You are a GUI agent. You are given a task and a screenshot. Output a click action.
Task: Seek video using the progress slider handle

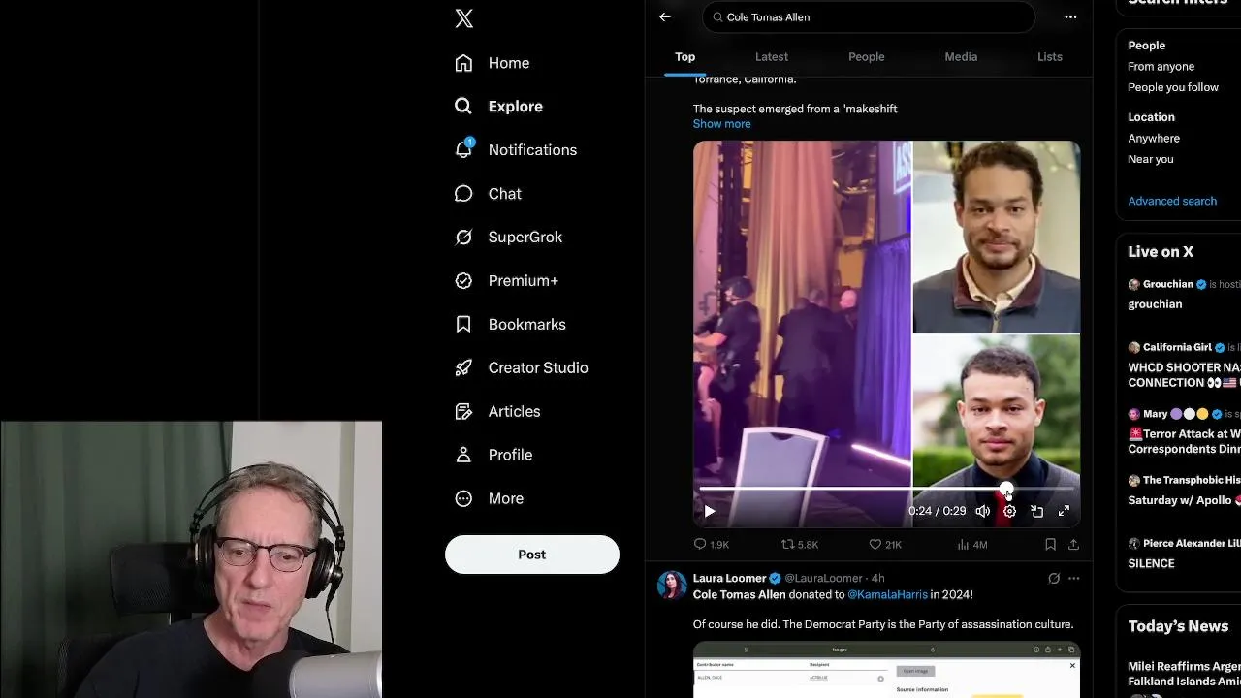pos(1006,489)
